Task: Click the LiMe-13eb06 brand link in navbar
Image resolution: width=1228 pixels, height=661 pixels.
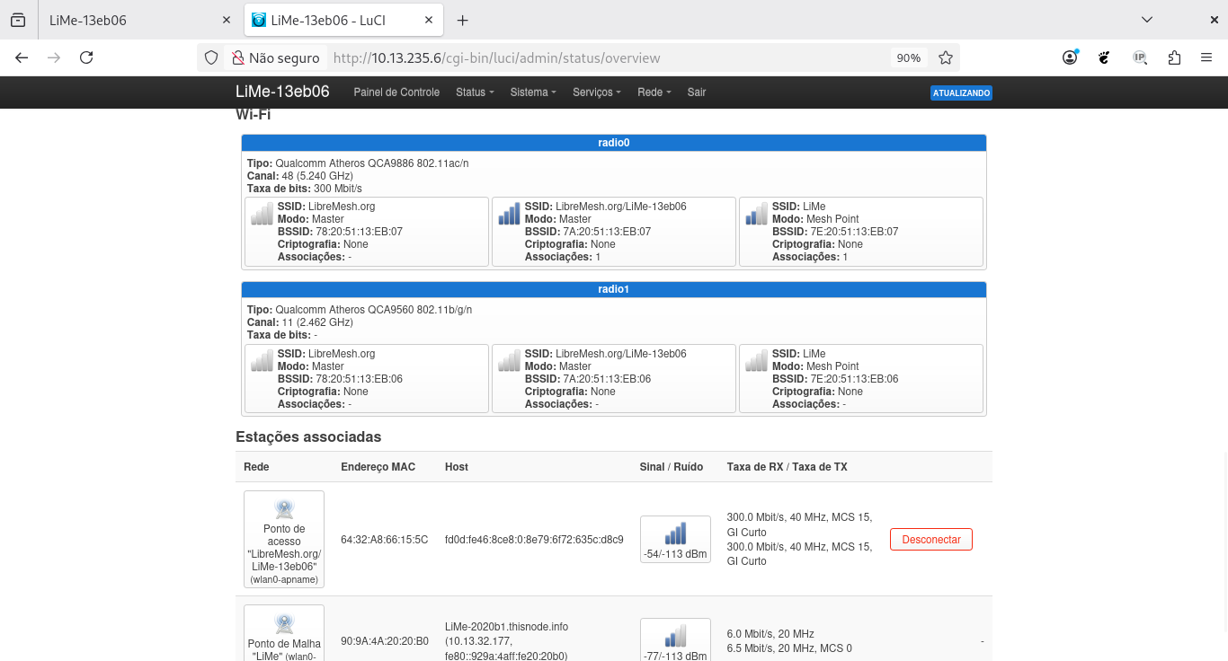Action: pos(282,92)
